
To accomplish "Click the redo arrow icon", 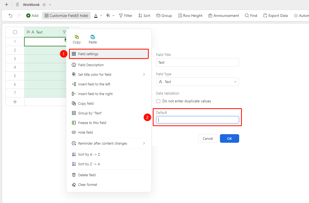I will click(19, 16).
